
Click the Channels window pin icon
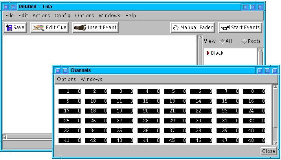tap(65, 71)
